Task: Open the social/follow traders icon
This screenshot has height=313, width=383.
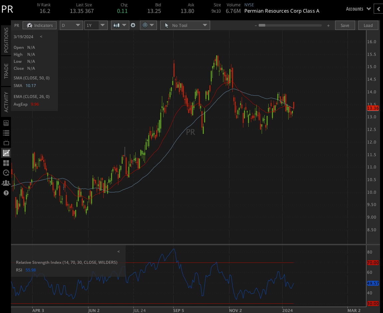Action: [x=6, y=183]
